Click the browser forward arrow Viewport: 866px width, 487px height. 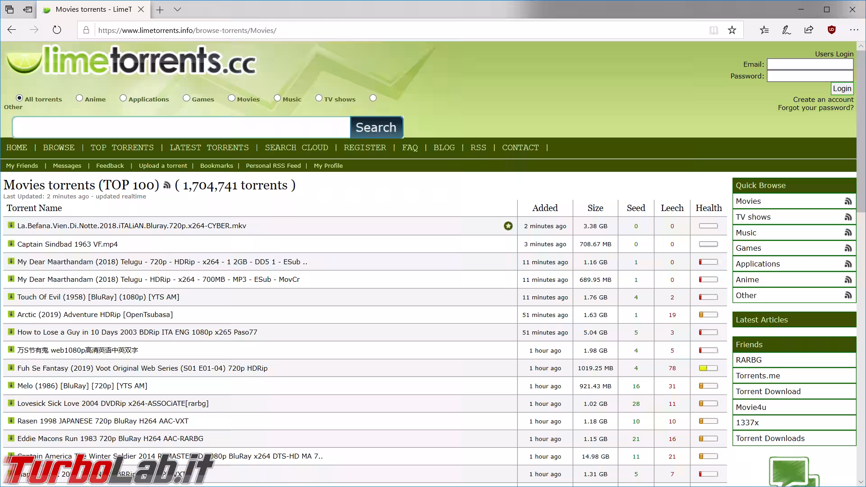34,30
